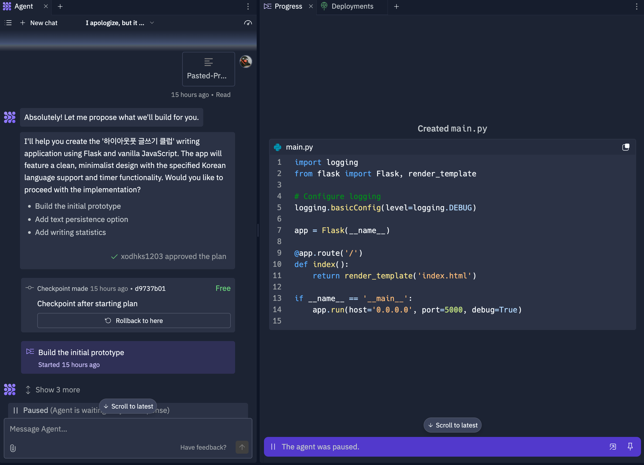Click the chat history list icon
Viewport: 644px width, 465px height.
(x=8, y=23)
